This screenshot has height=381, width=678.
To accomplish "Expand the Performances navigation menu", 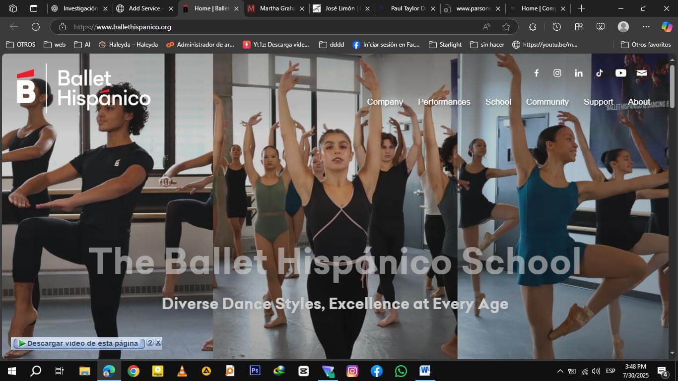I will click(x=444, y=102).
